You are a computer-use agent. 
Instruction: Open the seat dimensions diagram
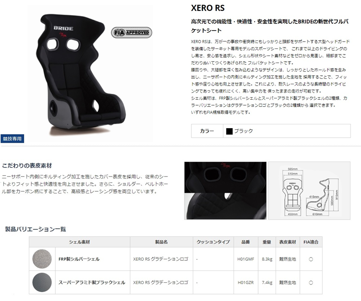point(309,190)
